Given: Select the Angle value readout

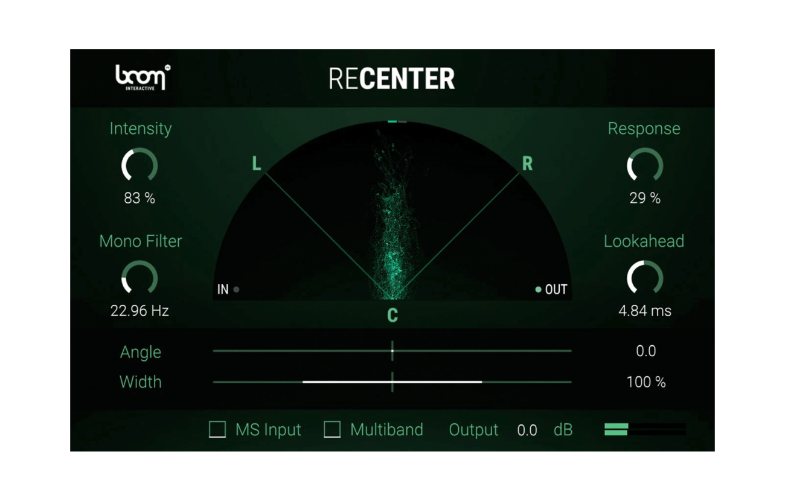Looking at the screenshot, I should pos(646,351).
